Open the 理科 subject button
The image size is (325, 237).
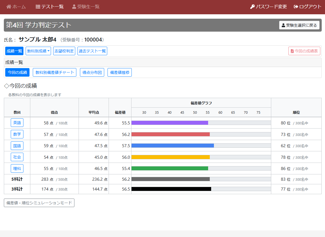pyautogui.click(x=17, y=168)
